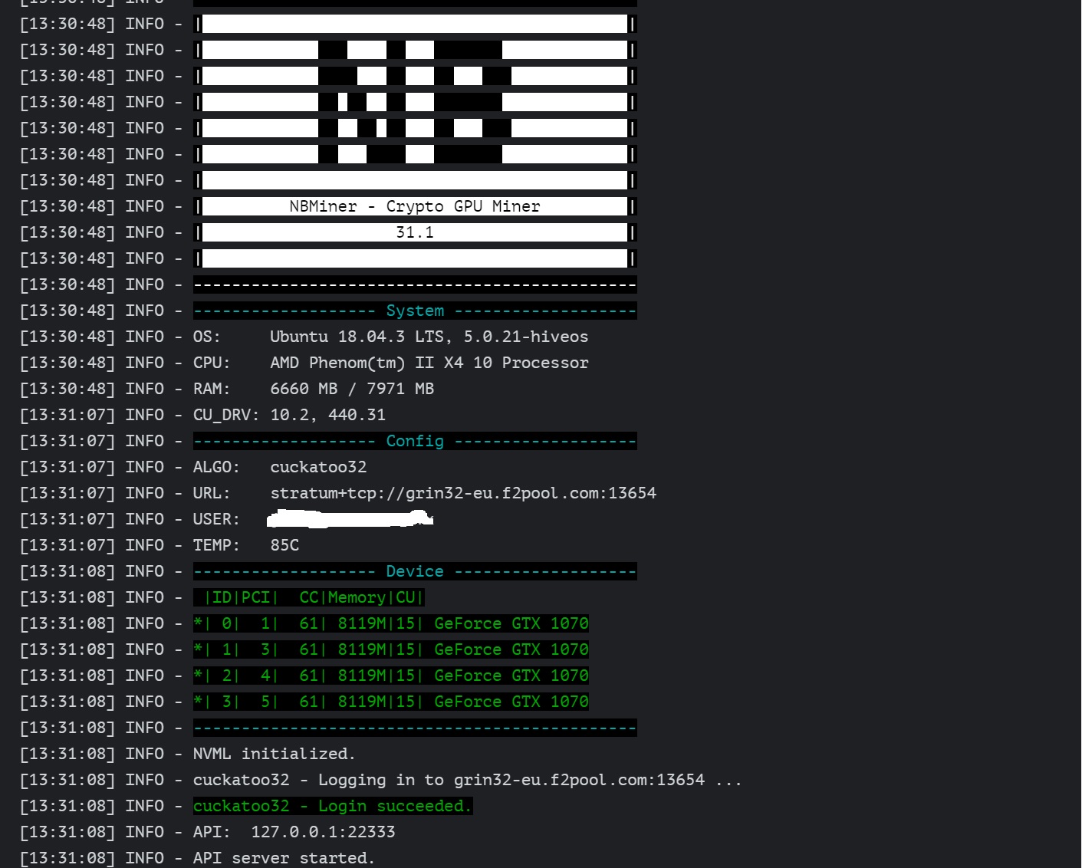This screenshot has height=868, width=1082.
Task: Click the redacted USER value
Action: coord(350,519)
